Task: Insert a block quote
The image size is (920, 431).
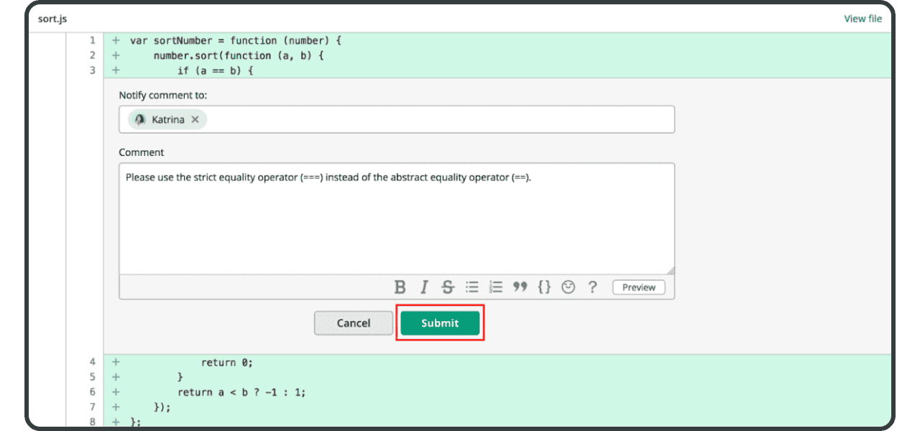Action: [x=520, y=287]
